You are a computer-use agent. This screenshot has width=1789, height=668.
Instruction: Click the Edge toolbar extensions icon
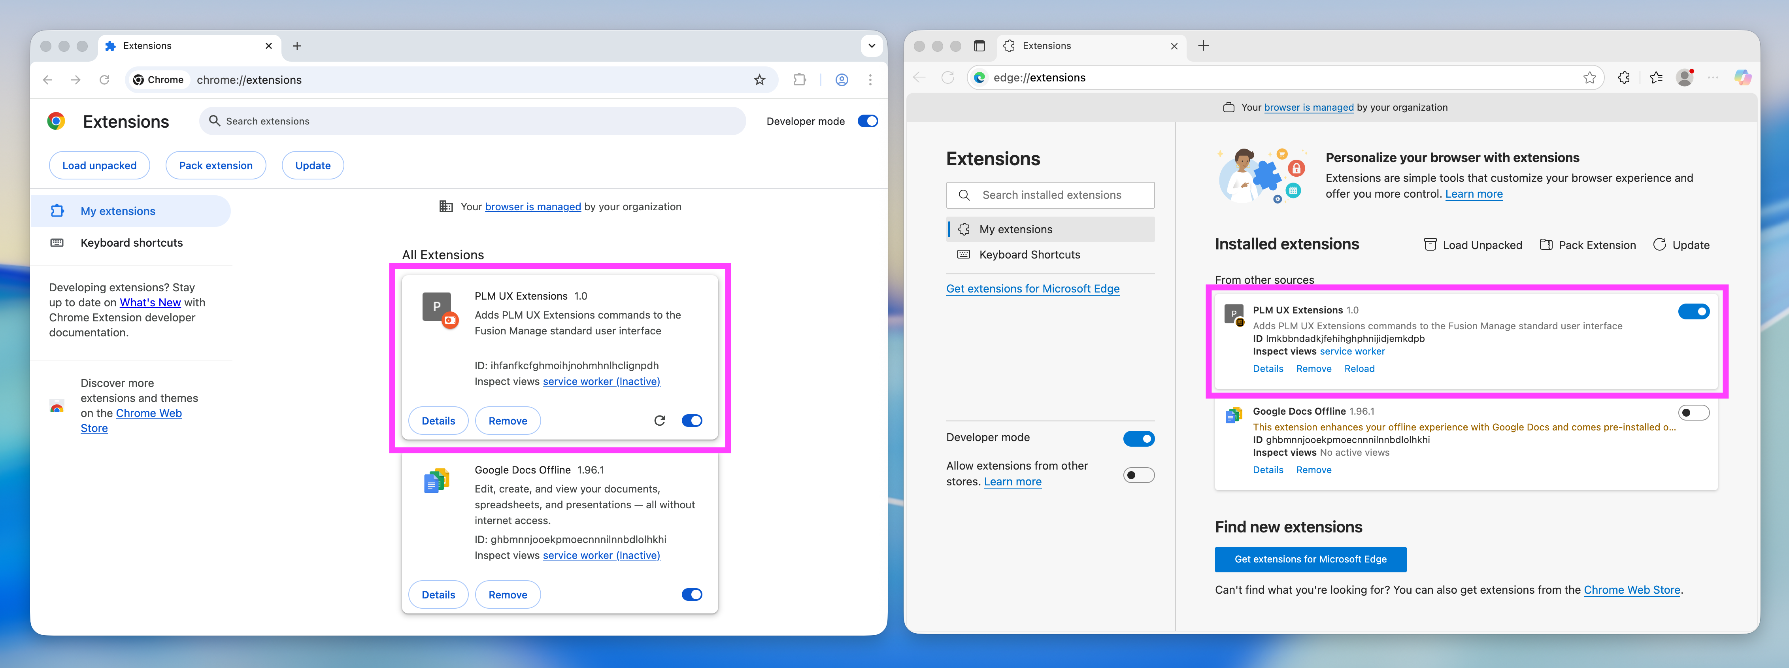(1624, 78)
